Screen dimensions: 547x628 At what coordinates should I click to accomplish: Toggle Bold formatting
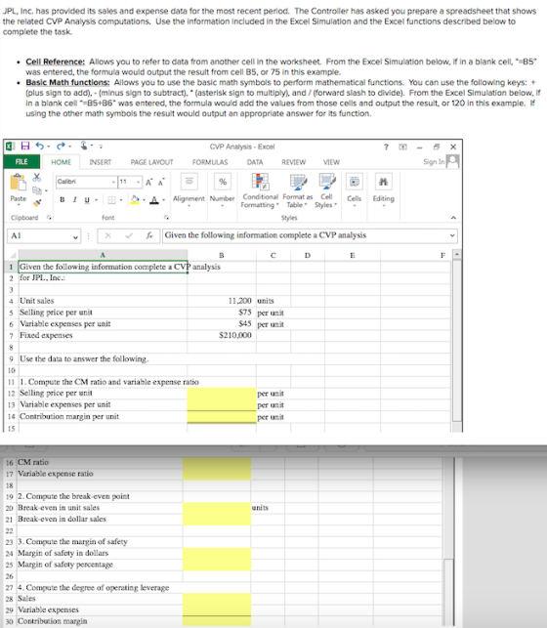coord(63,199)
